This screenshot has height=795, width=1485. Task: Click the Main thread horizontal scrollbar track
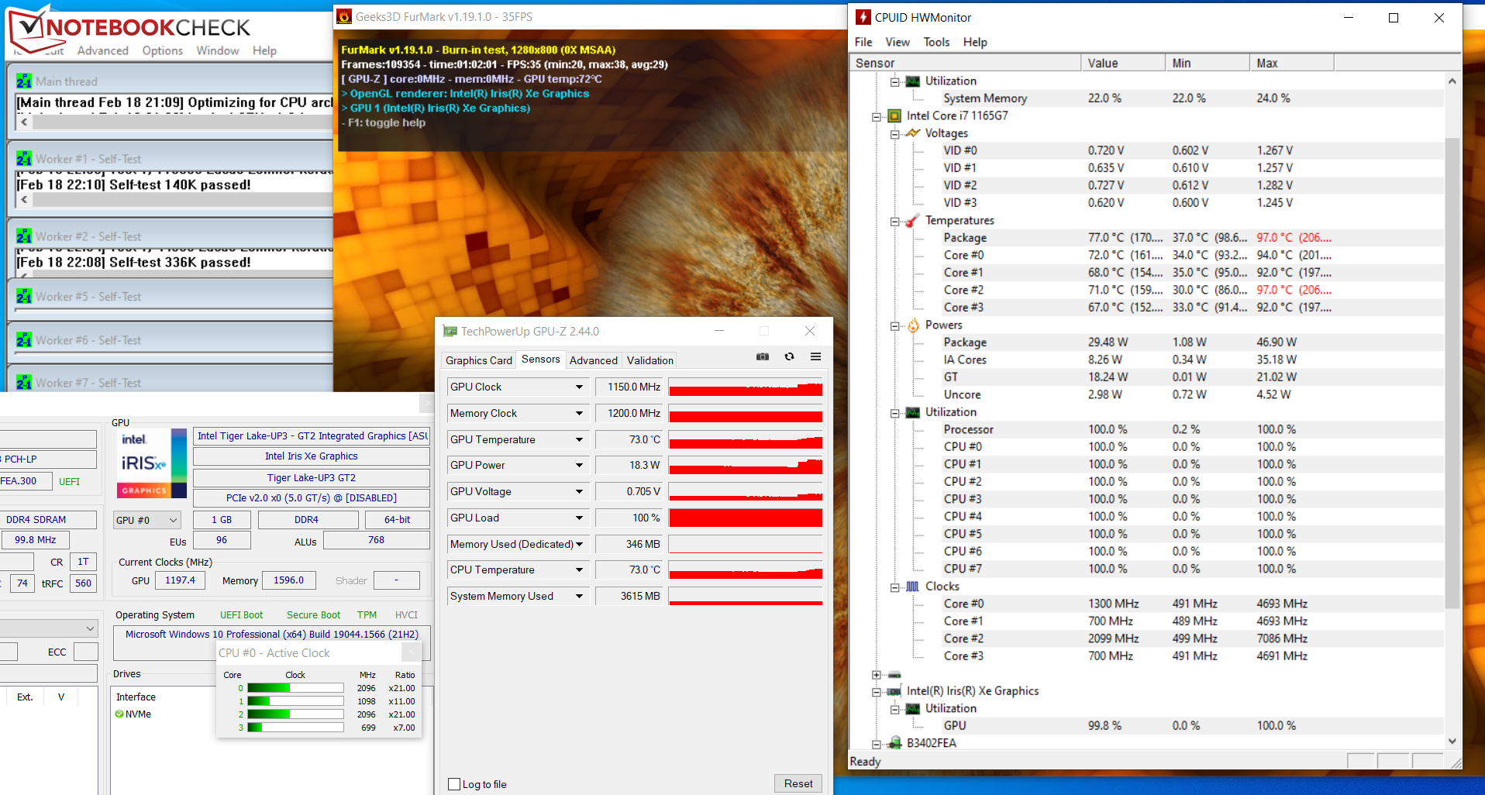183,122
